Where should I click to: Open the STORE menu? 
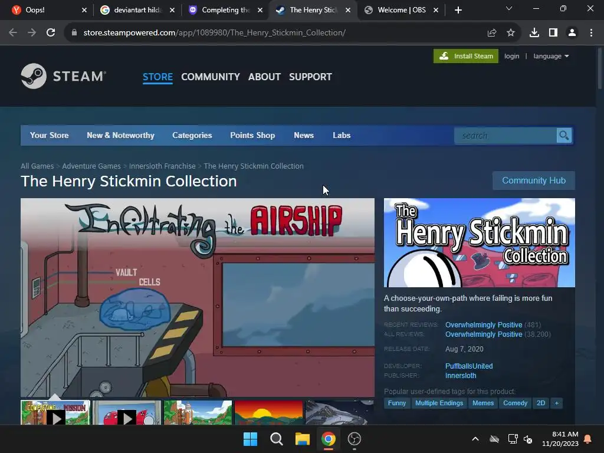pos(157,77)
